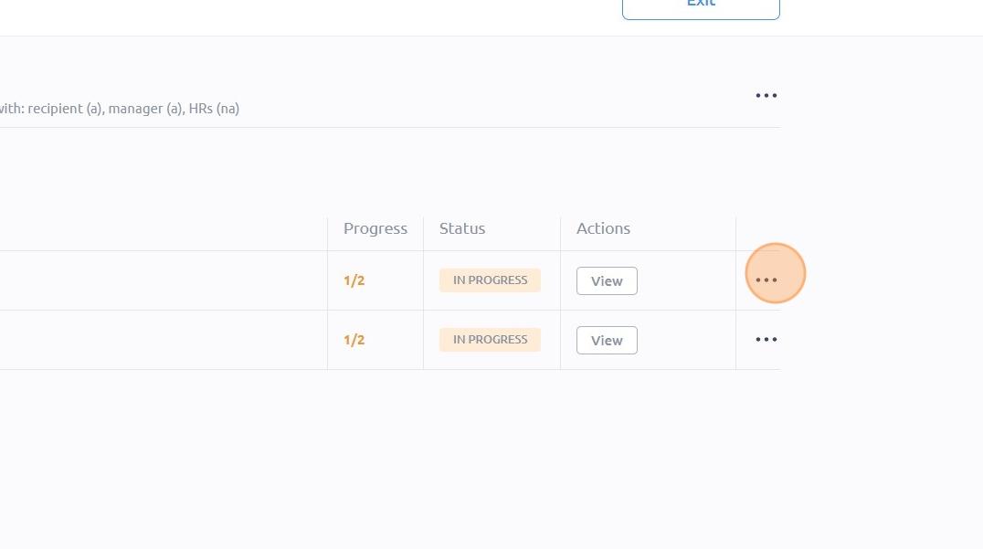Click the first row's IN PROGRESS badge
The image size is (983, 549).
pyautogui.click(x=490, y=280)
